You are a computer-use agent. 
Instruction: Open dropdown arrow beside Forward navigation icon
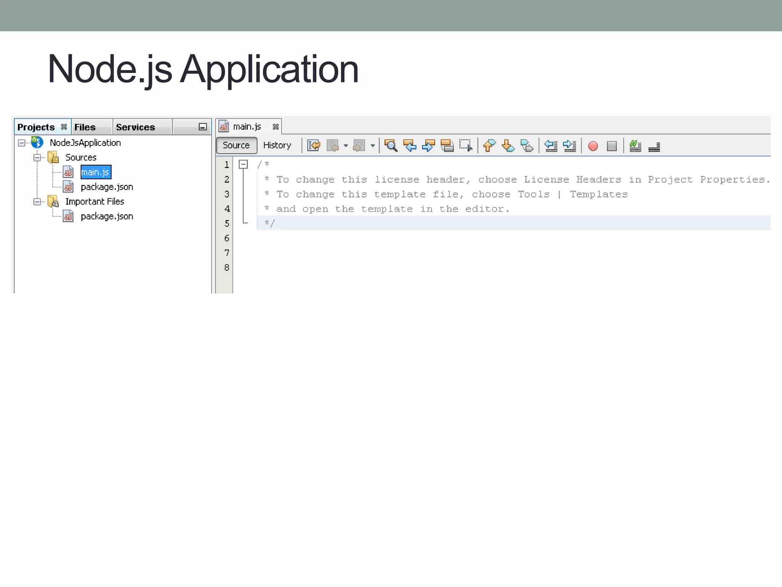coord(373,146)
